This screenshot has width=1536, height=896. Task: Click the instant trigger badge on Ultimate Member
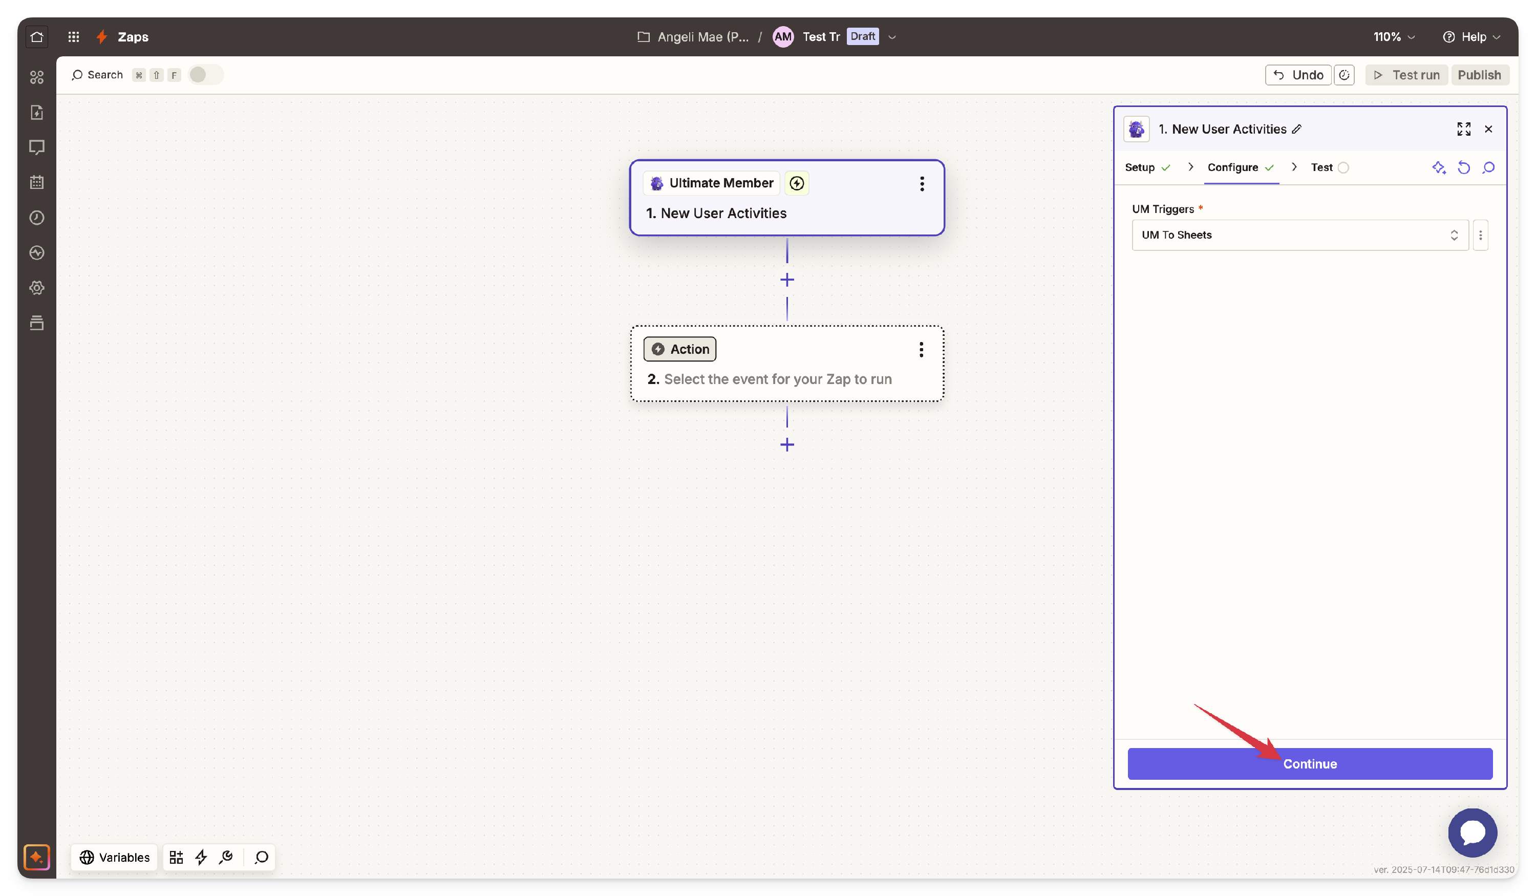[797, 183]
